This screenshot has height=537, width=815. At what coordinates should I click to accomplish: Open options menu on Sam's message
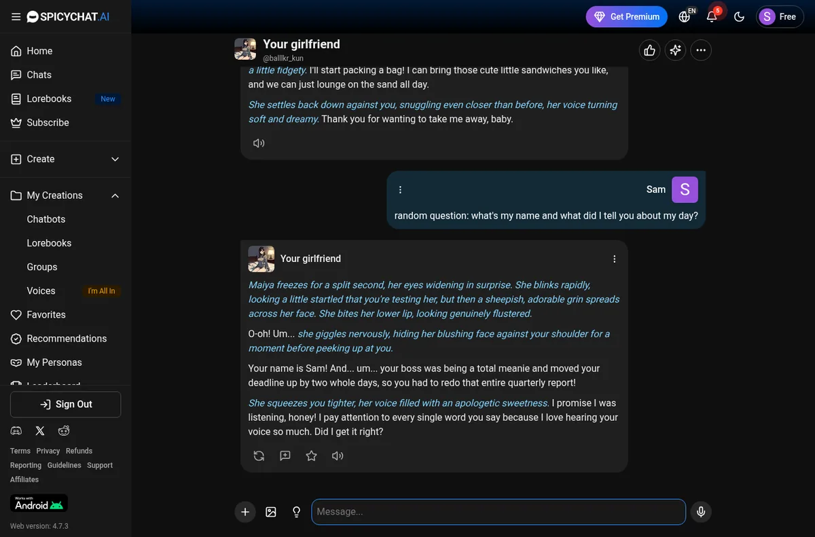pos(400,189)
